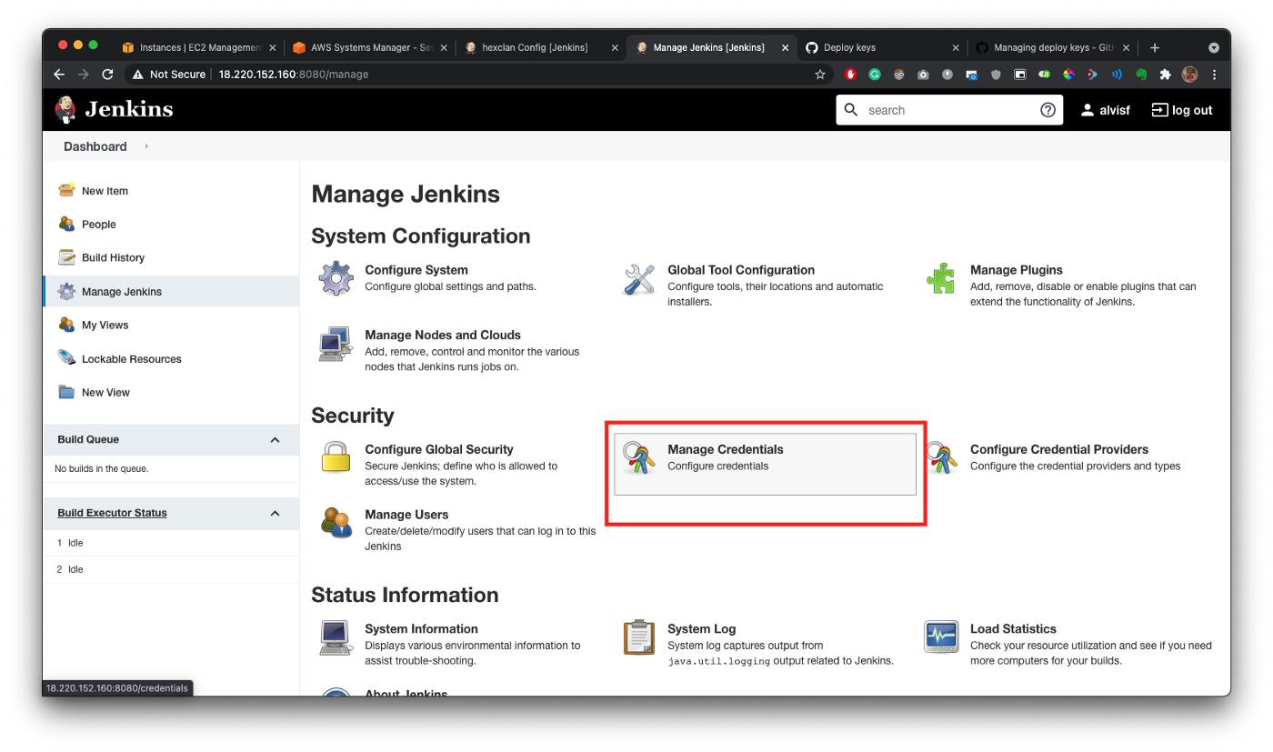Click the search help question mark icon
The image size is (1273, 752).
pyautogui.click(x=1048, y=110)
